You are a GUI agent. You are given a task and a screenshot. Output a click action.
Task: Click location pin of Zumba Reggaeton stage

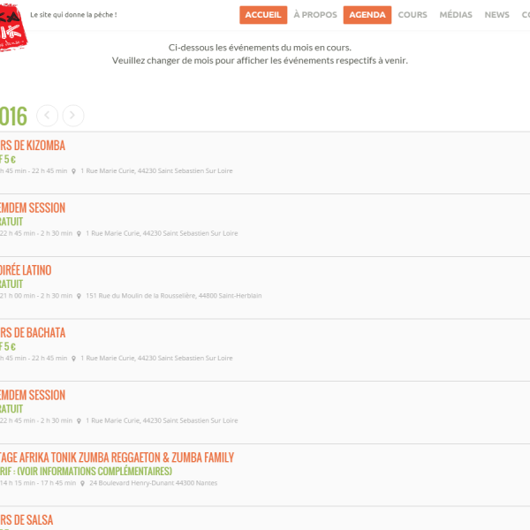(83, 483)
